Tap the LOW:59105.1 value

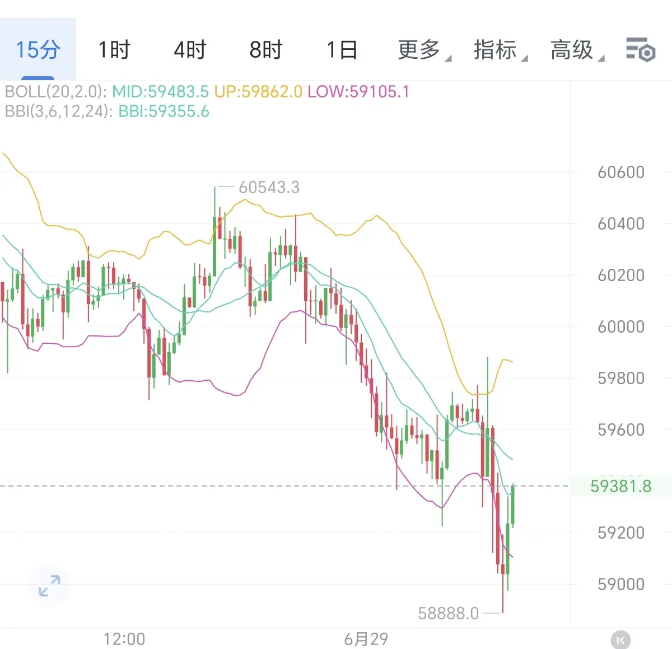click(358, 91)
